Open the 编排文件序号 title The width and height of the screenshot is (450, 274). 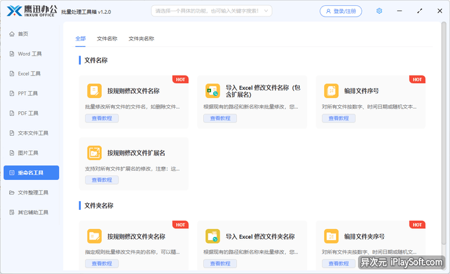[361, 91]
